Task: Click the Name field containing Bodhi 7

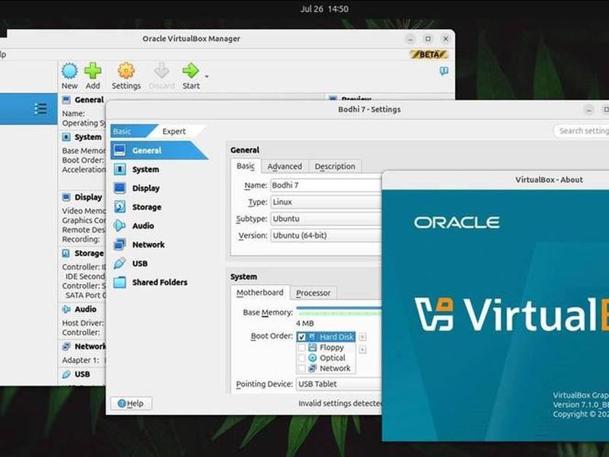Action: pyautogui.click(x=327, y=185)
